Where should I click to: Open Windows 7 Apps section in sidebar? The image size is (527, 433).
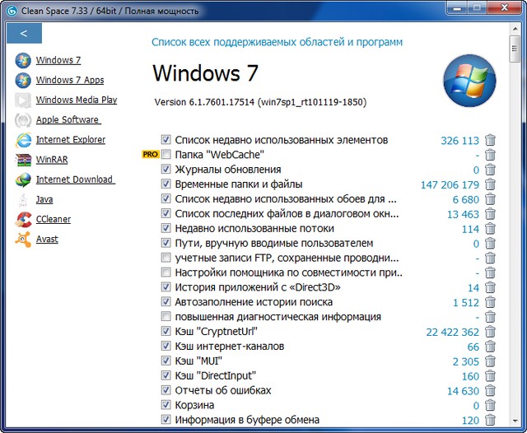70,80
